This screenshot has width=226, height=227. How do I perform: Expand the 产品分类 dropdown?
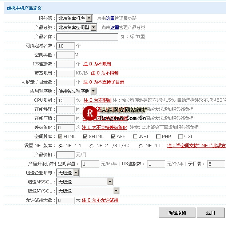click(93, 27)
